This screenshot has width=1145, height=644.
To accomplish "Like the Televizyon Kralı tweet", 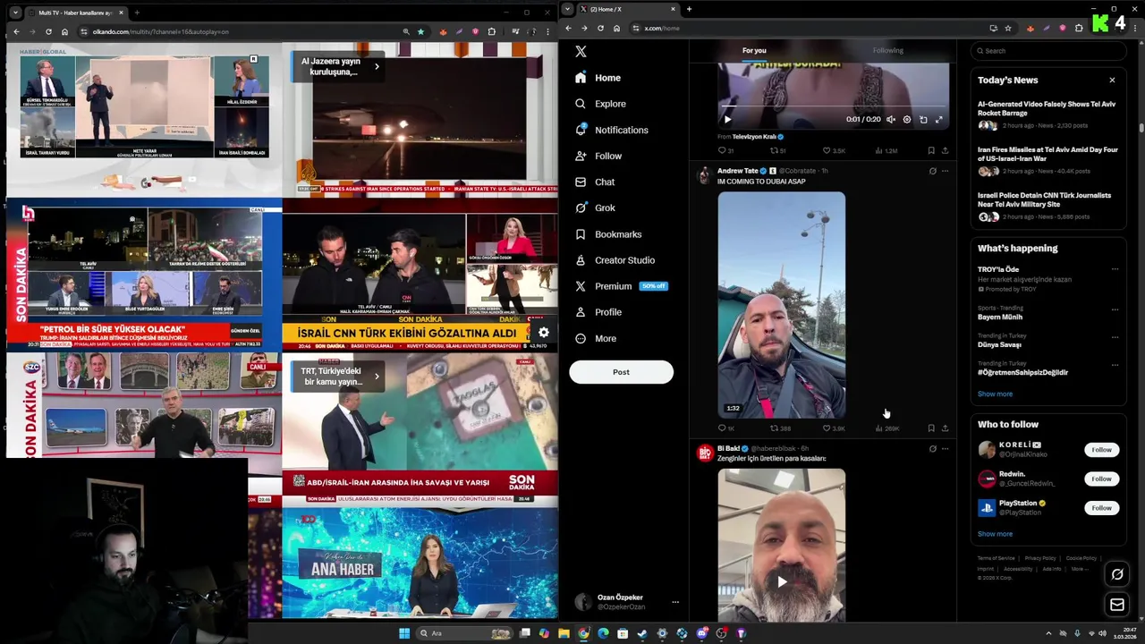I will [x=834, y=150].
